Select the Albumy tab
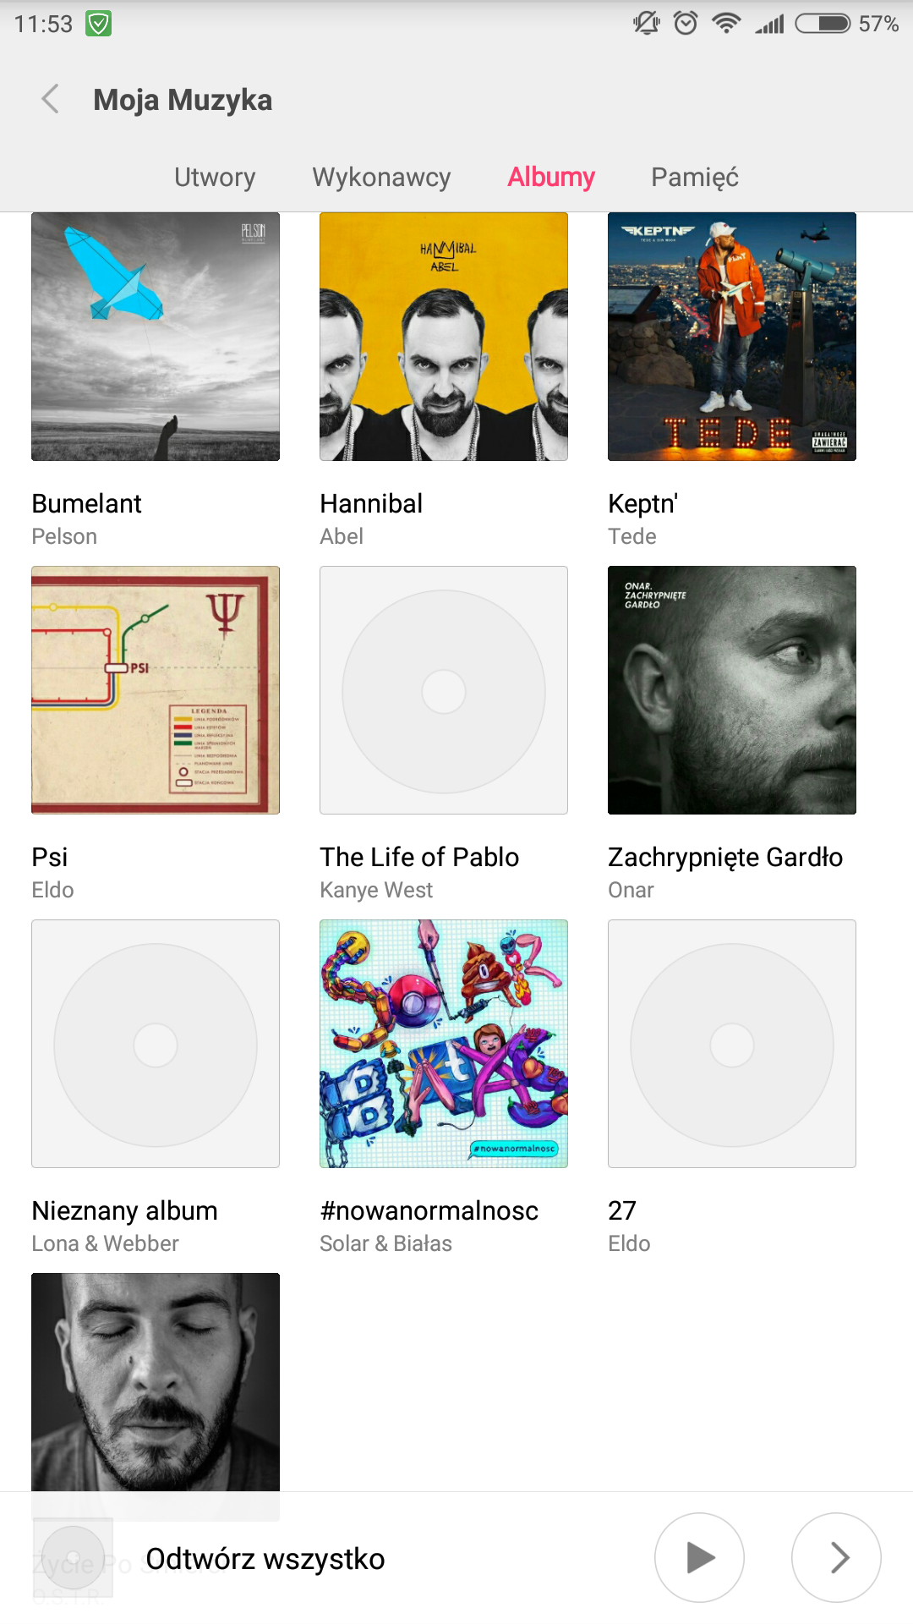Screen dimensions: 913x1624 click(x=551, y=177)
